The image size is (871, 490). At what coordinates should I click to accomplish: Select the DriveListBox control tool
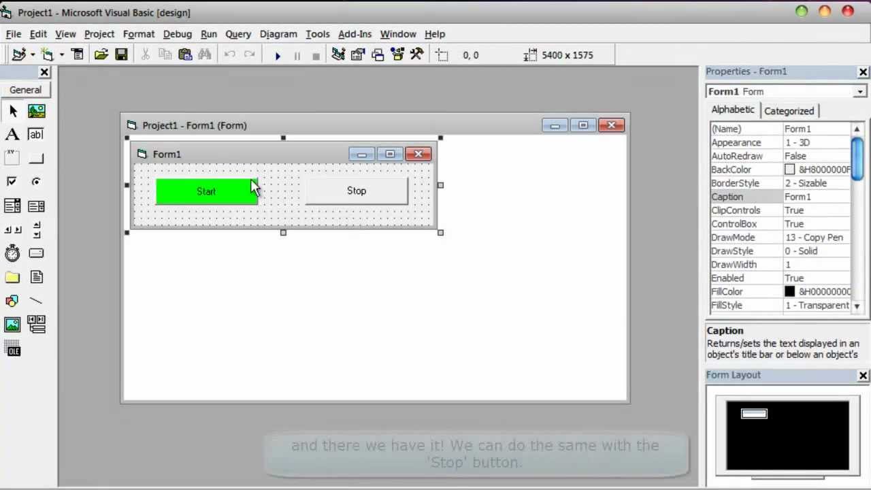pos(36,253)
